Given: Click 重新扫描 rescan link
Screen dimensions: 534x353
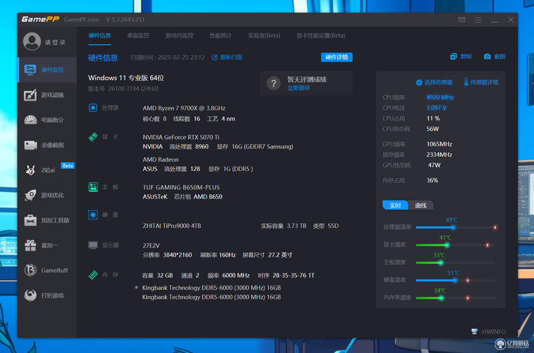Looking at the screenshot, I should pos(227,57).
